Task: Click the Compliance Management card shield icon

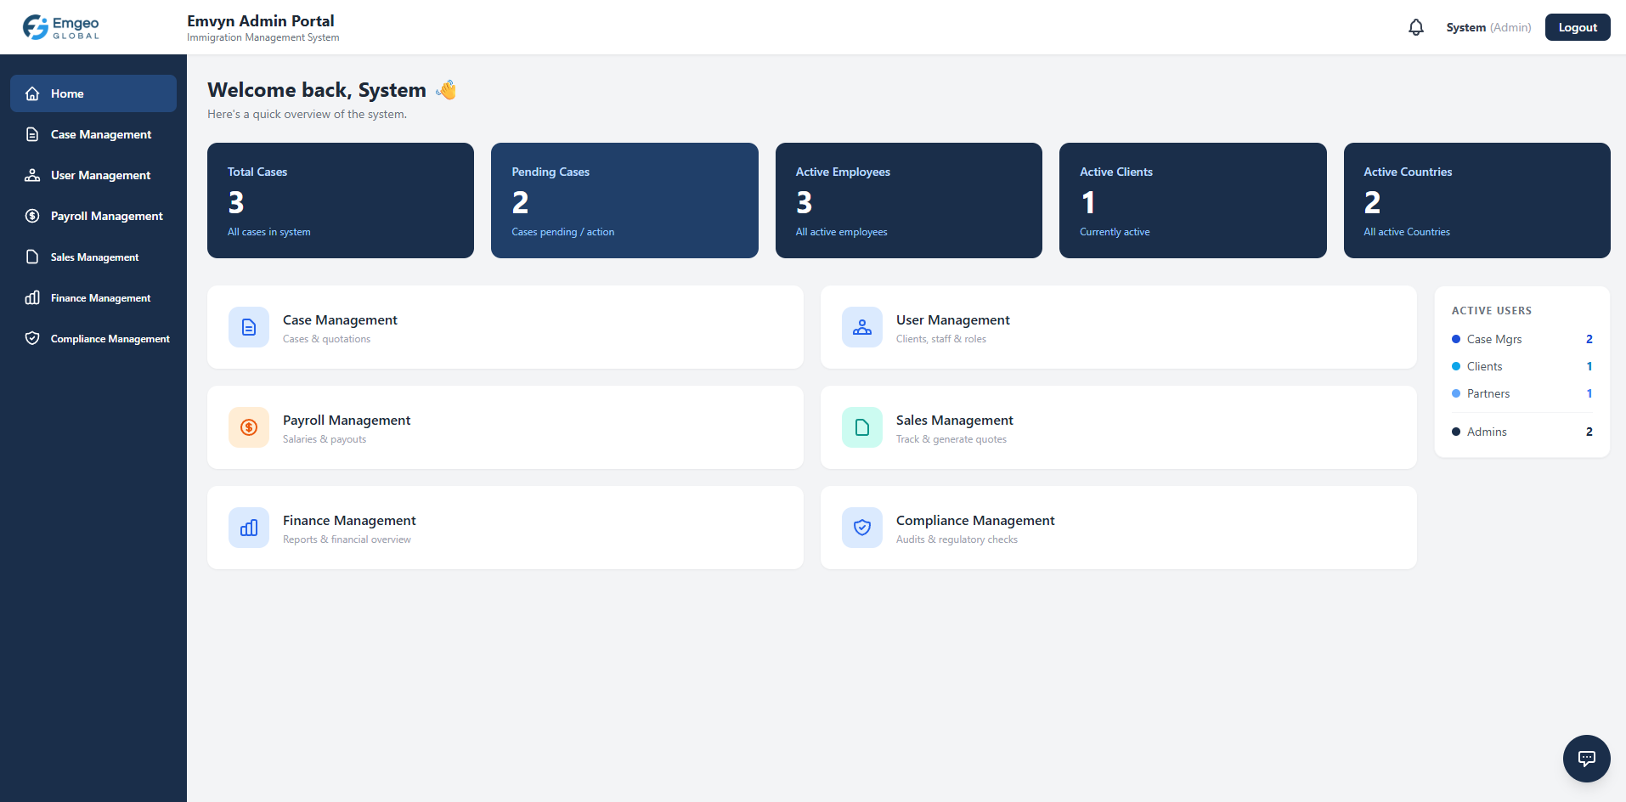Action: pos(862,528)
